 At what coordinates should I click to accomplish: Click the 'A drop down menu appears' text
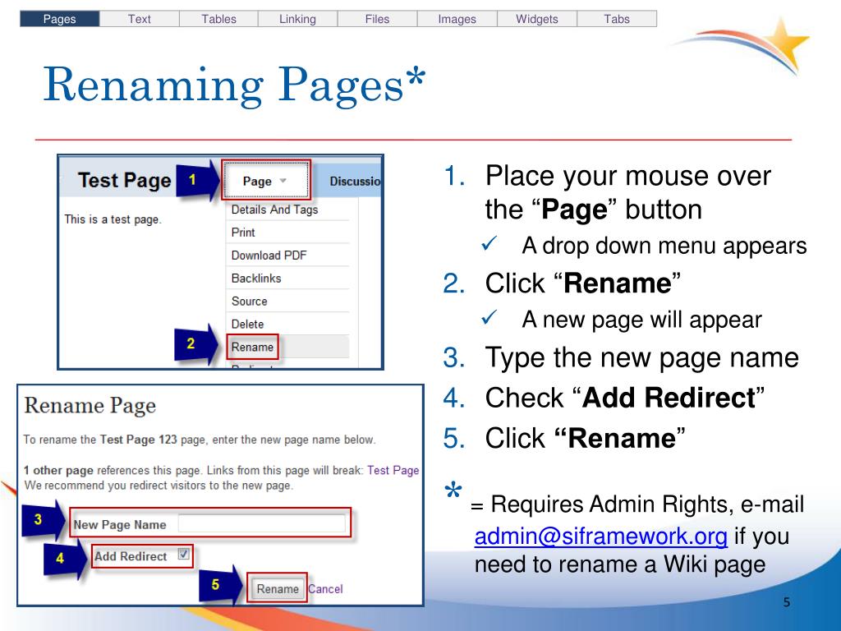tap(664, 246)
